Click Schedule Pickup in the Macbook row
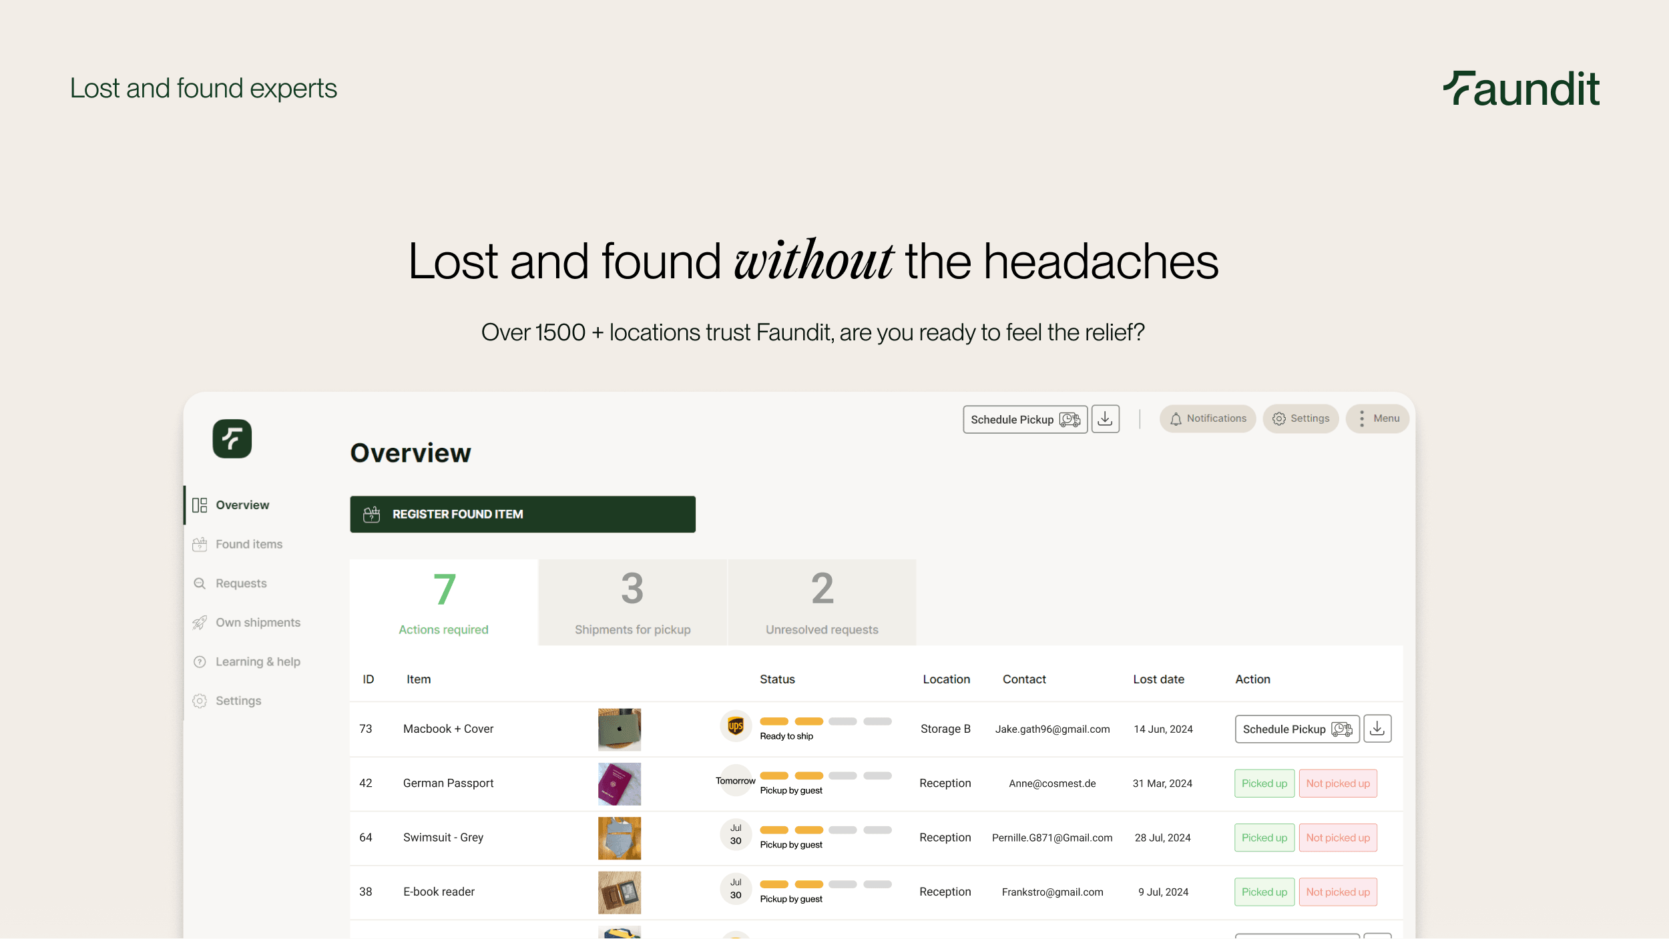Screen dimensions: 1669x939 [x=1296, y=729]
